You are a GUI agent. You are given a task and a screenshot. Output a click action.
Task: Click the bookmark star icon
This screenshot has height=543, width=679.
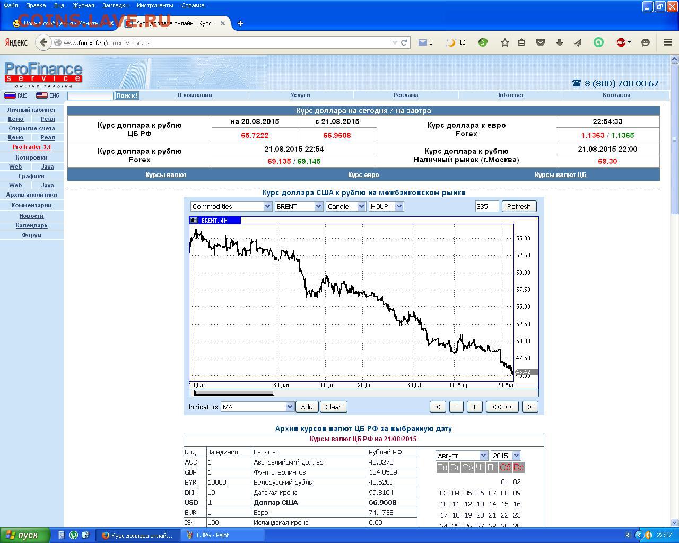pyautogui.click(x=504, y=42)
